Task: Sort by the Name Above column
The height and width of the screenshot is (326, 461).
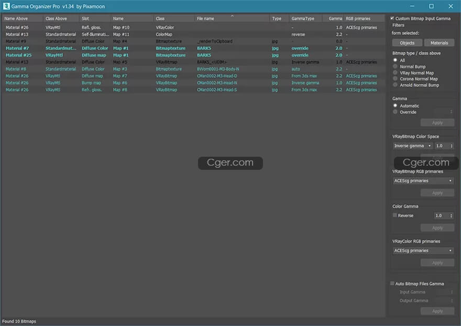Action: [23, 18]
